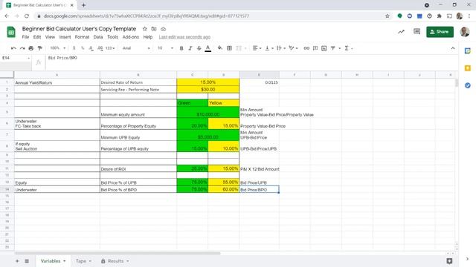The height and width of the screenshot is (267, 476).
Task: Open the text color picker
Action: [x=208, y=48]
